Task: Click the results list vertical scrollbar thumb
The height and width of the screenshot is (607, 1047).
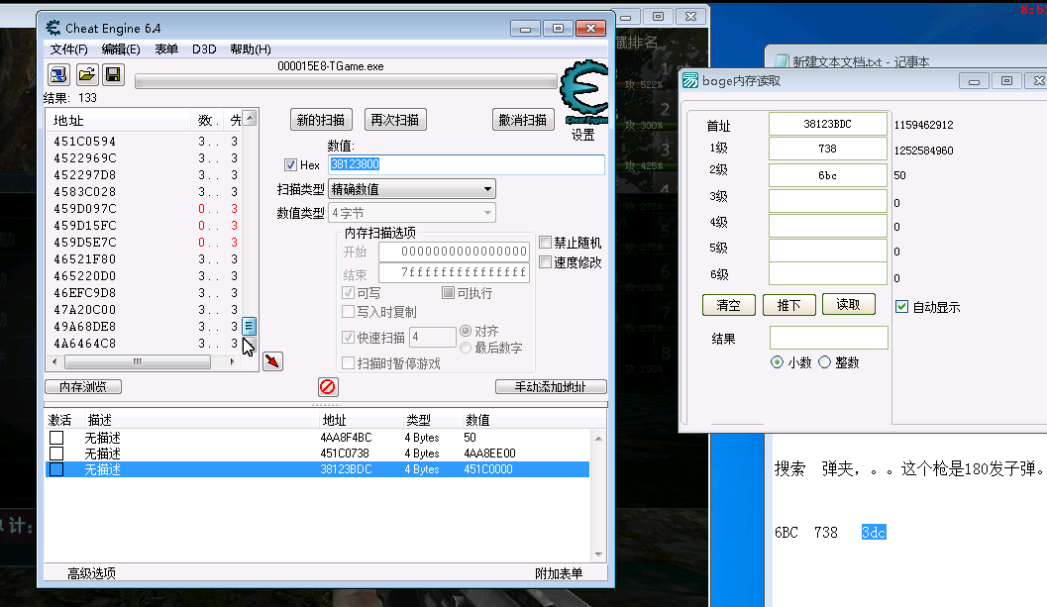Action: pyautogui.click(x=249, y=326)
